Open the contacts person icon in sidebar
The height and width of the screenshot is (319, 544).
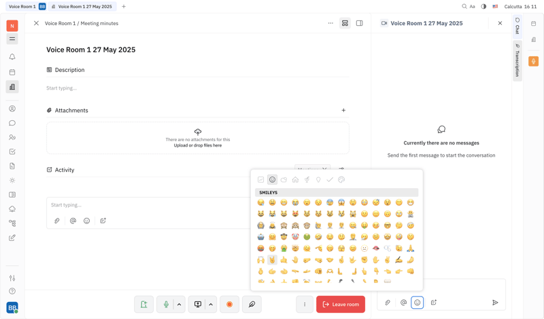pyautogui.click(x=12, y=109)
